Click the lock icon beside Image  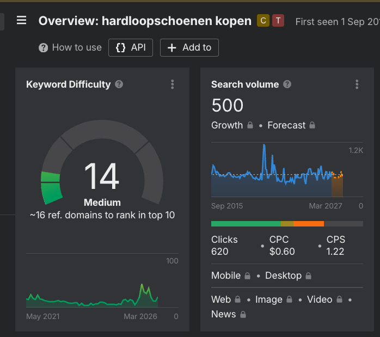coord(290,299)
